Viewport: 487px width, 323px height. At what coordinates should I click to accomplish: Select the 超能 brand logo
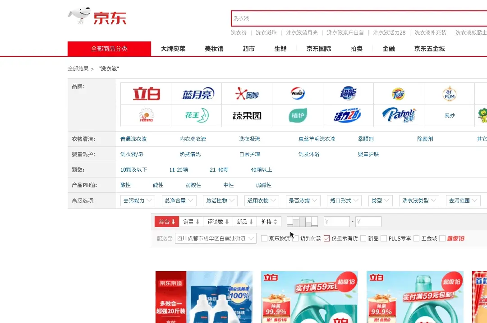click(x=348, y=94)
